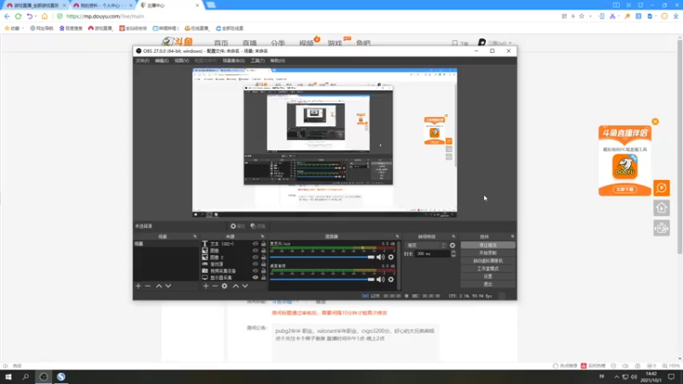Add a new scene with plus icon
The width and height of the screenshot is (683, 384).
tap(138, 286)
